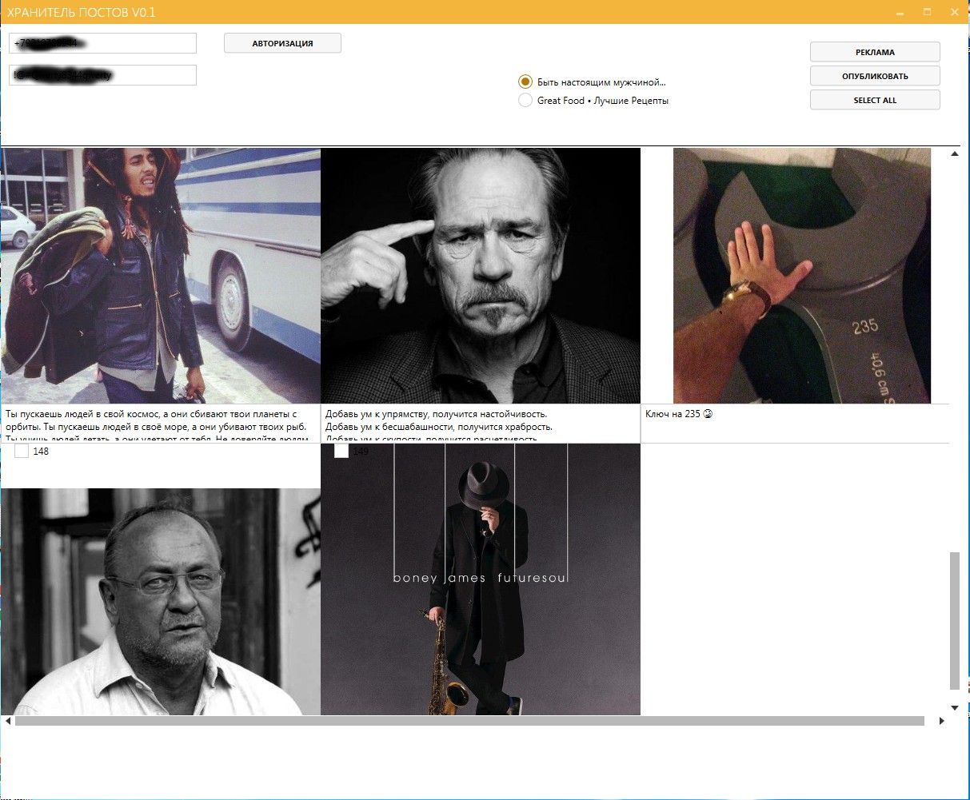Minimize the ХРАНИТЕЛЬ ПОСТОВ window
Screen dimensions: 970x800
(x=900, y=12)
